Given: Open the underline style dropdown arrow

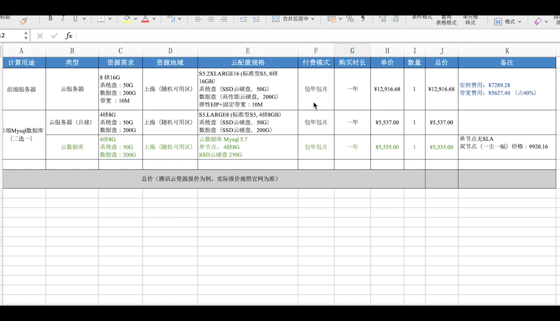Looking at the screenshot, I should click(x=84, y=19).
